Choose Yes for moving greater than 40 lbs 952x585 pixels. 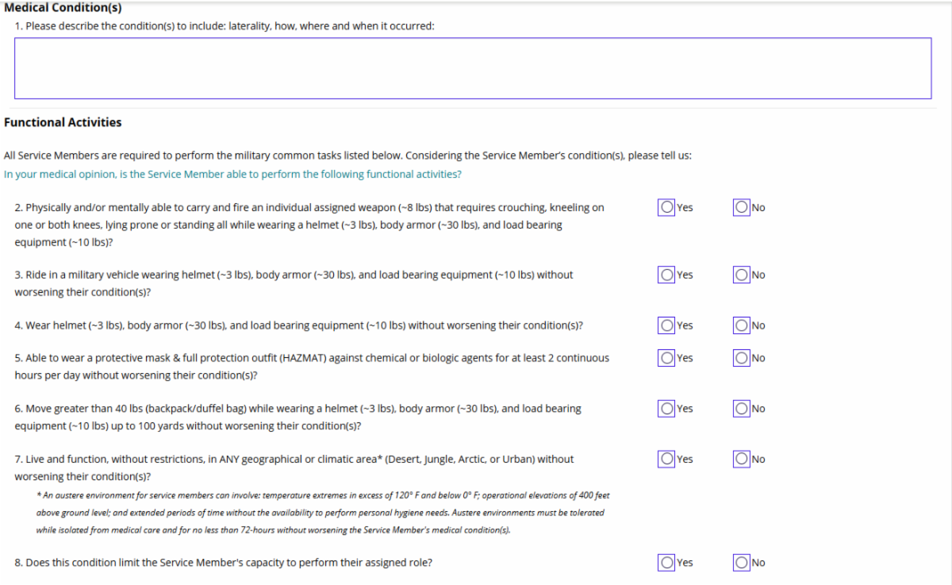pyautogui.click(x=667, y=409)
